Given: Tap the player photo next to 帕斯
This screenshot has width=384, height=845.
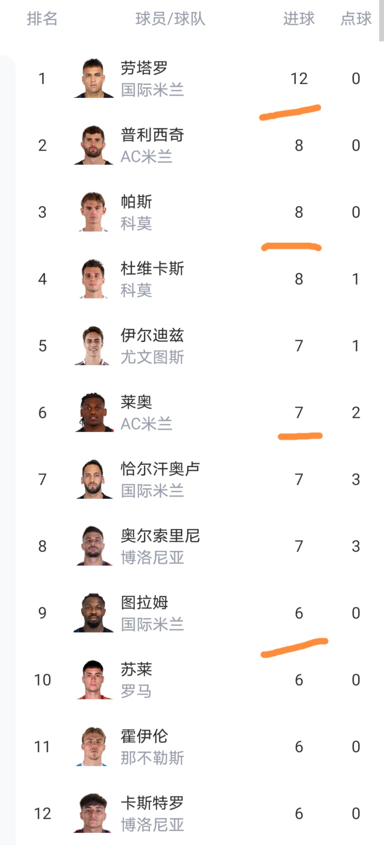Looking at the screenshot, I should [x=94, y=212].
